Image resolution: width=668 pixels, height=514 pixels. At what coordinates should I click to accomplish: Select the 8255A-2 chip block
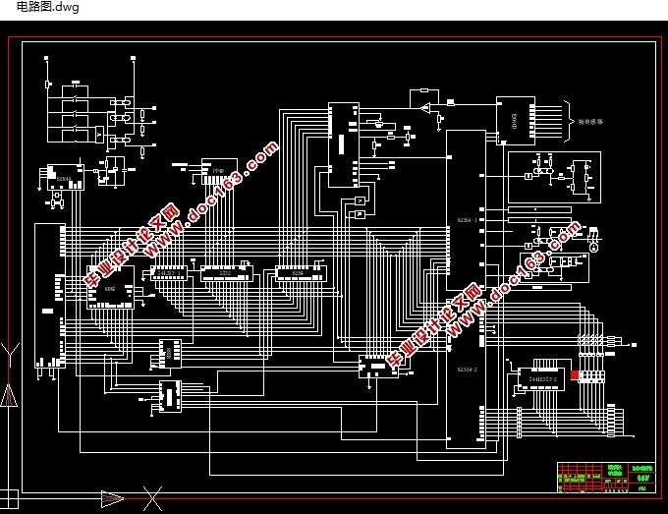click(x=466, y=370)
